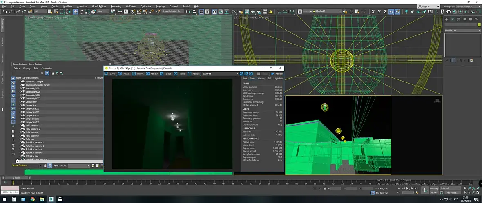The height and width of the screenshot is (203, 482).
Task: Select the Move transform tool
Action: (76, 12)
